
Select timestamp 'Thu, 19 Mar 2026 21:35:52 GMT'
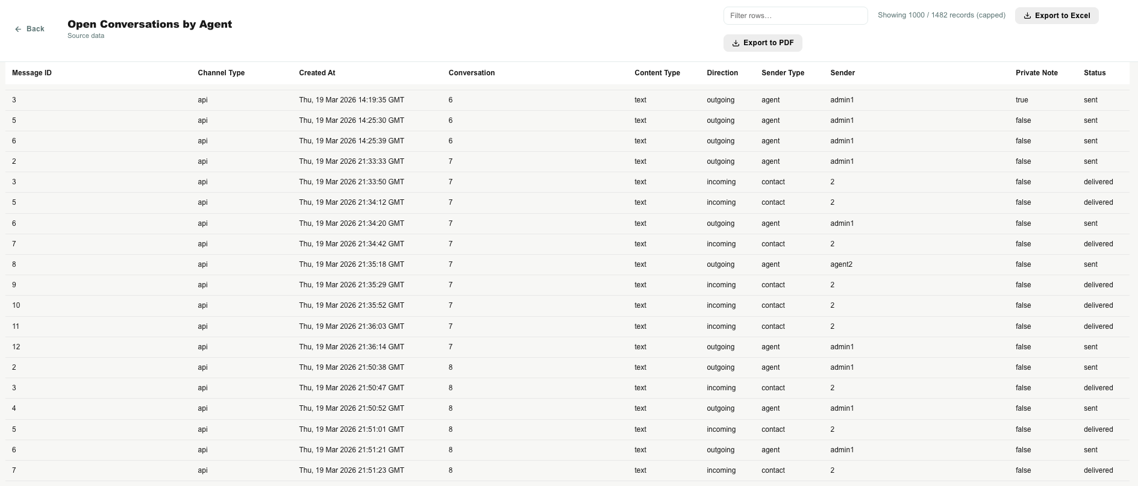click(351, 305)
